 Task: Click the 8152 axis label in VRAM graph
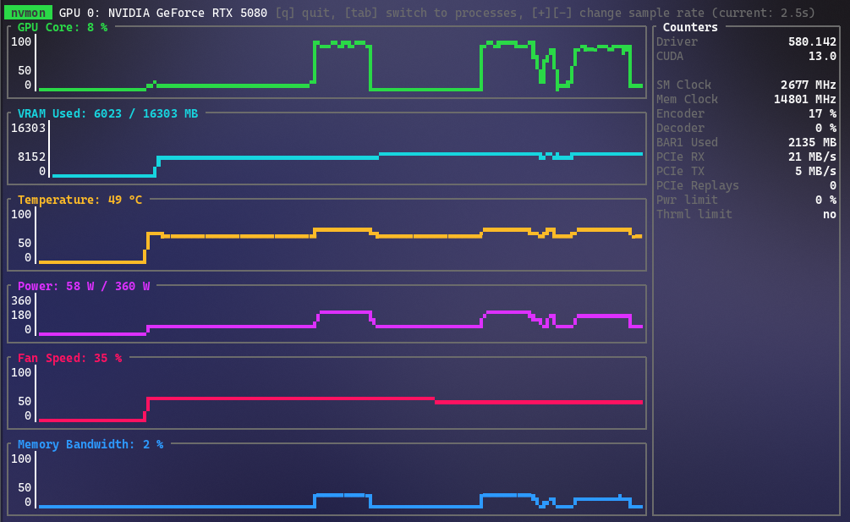31,157
